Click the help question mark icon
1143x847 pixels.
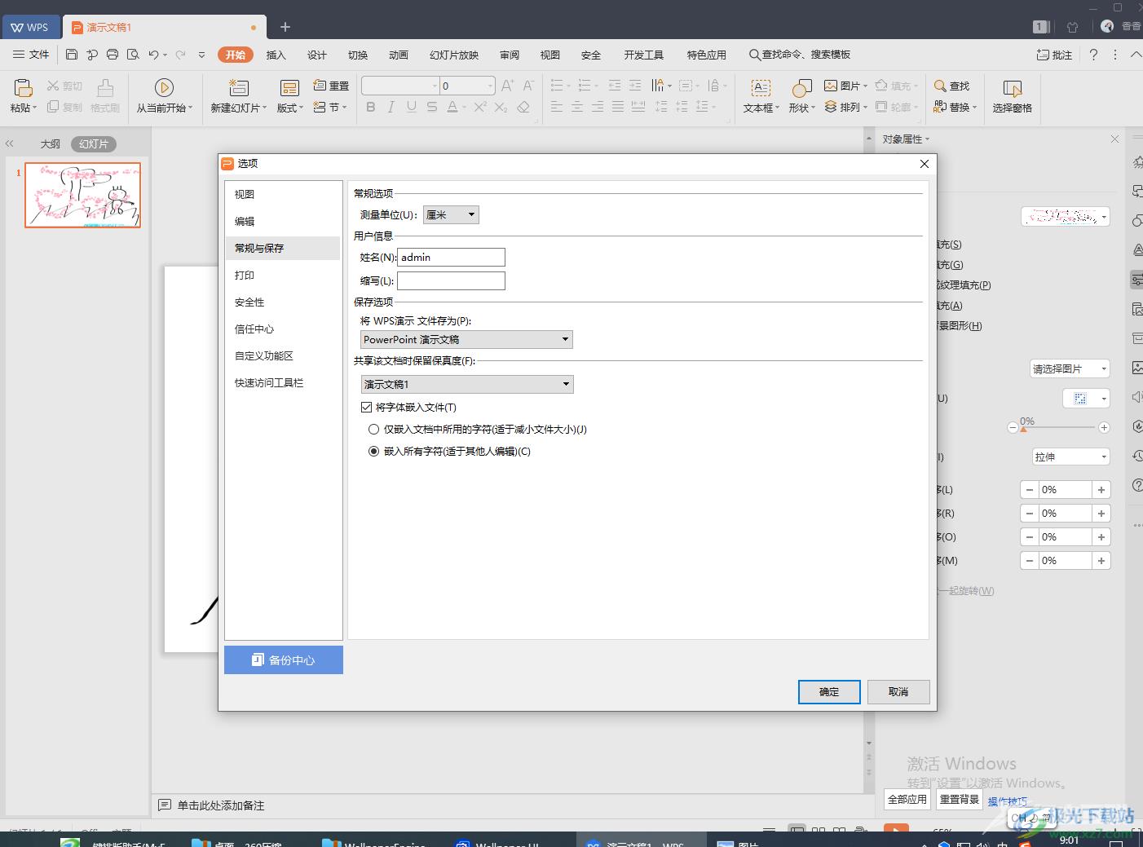coord(1094,55)
